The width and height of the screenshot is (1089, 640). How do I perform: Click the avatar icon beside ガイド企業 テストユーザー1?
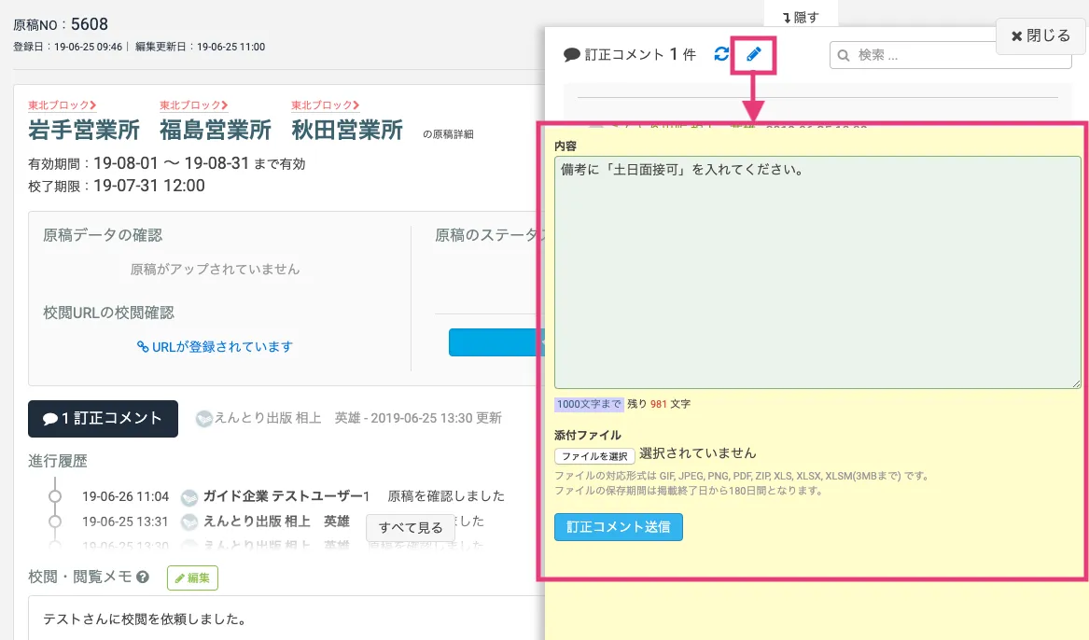pos(188,497)
